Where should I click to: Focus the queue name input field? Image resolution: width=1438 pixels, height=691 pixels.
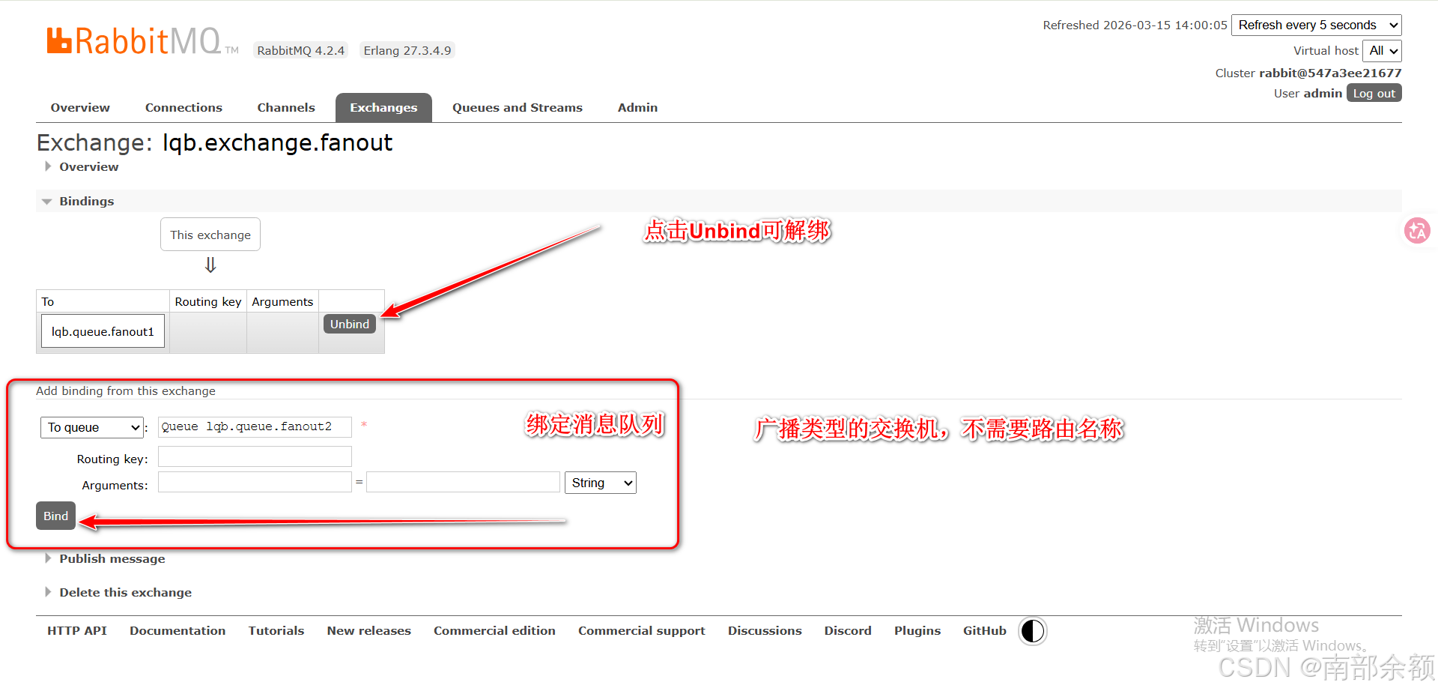(x=255, y=426)
